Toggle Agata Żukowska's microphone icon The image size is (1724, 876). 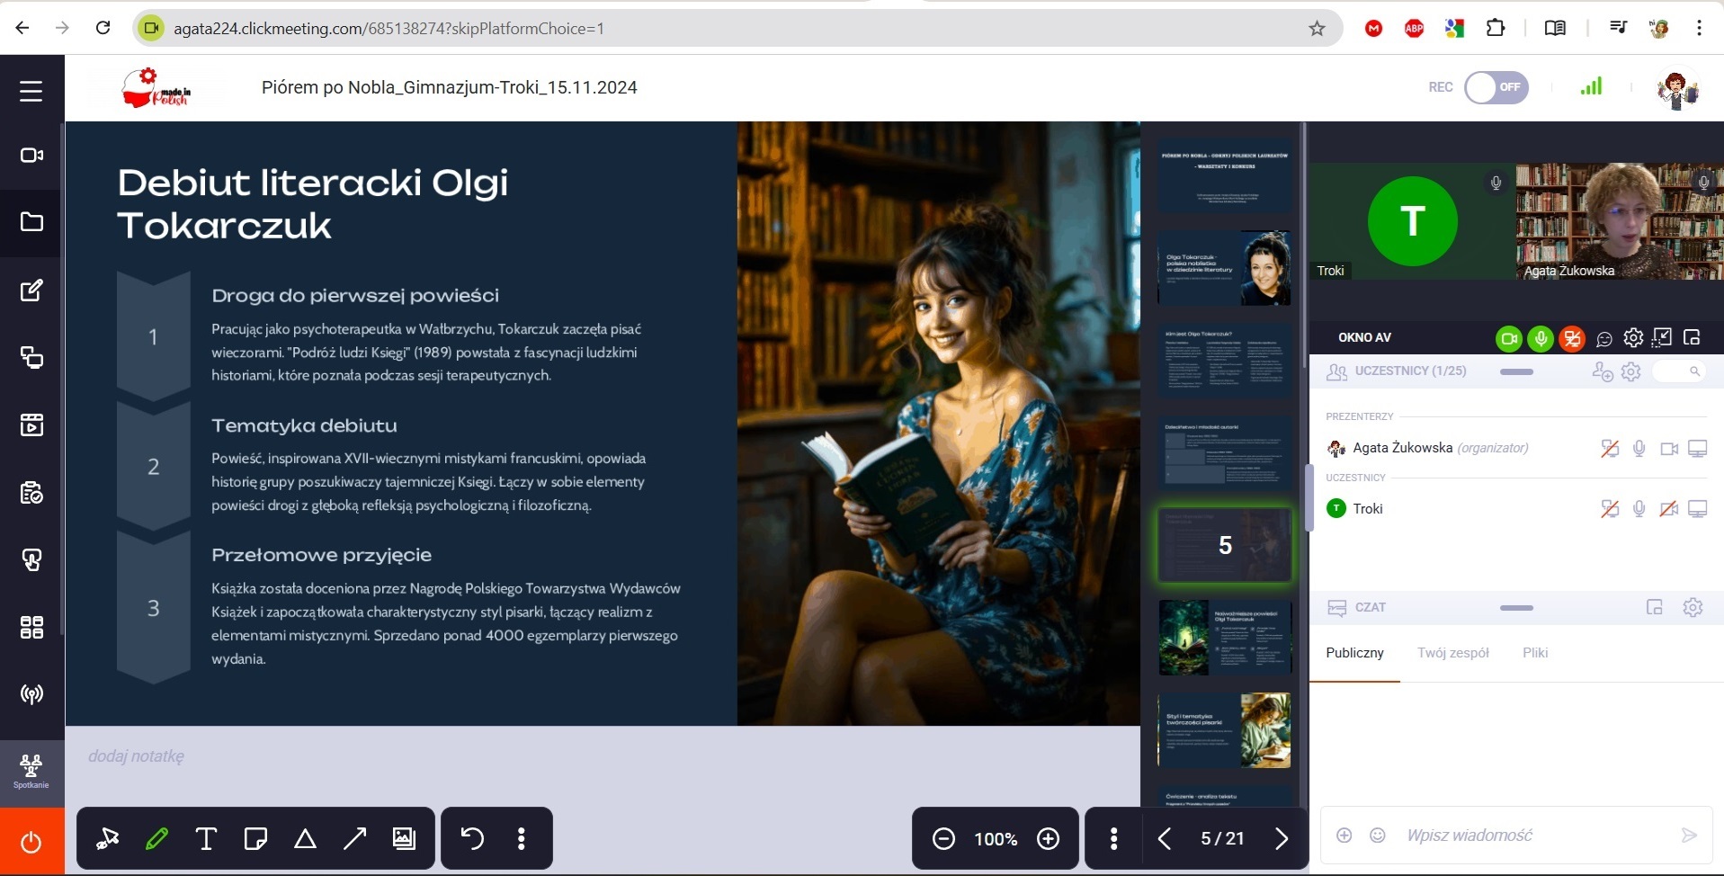(x=1639, y=448)
